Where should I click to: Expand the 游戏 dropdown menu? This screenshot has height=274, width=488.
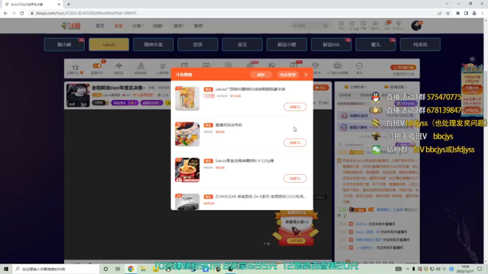pyautogui.click(x=179, y=26)
